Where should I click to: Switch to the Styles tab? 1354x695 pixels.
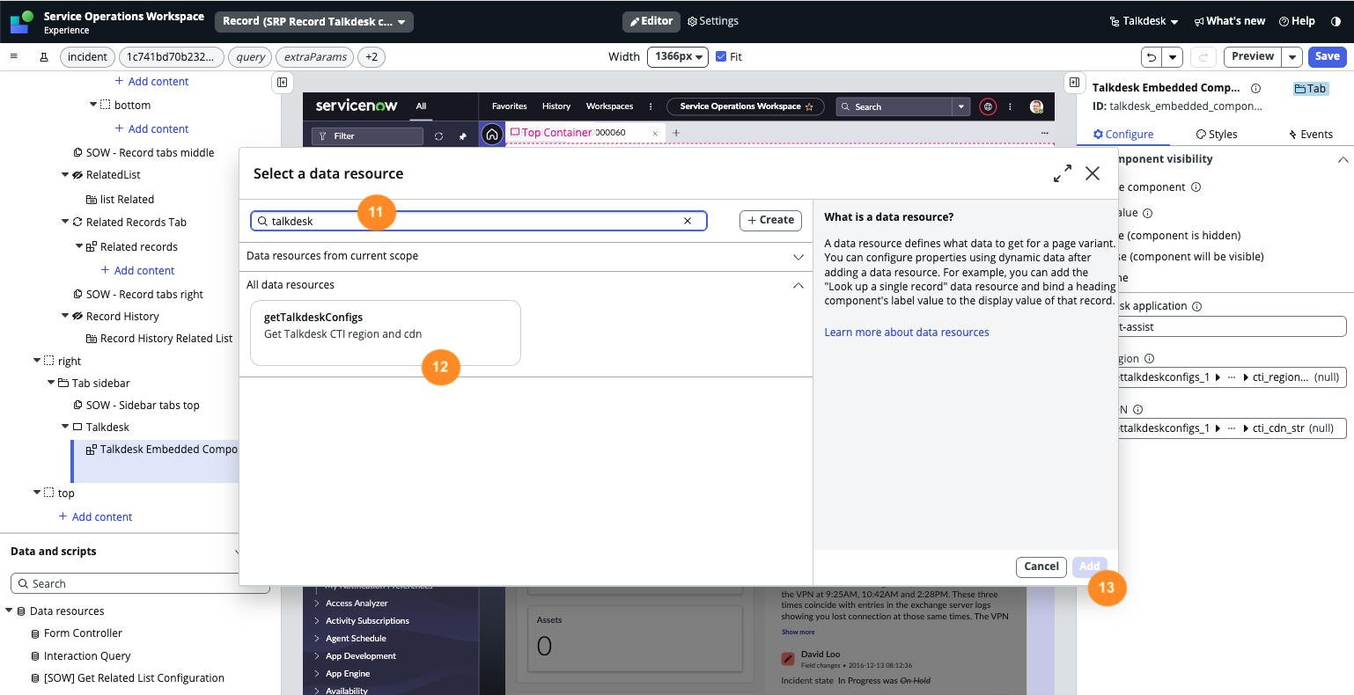1217,135
